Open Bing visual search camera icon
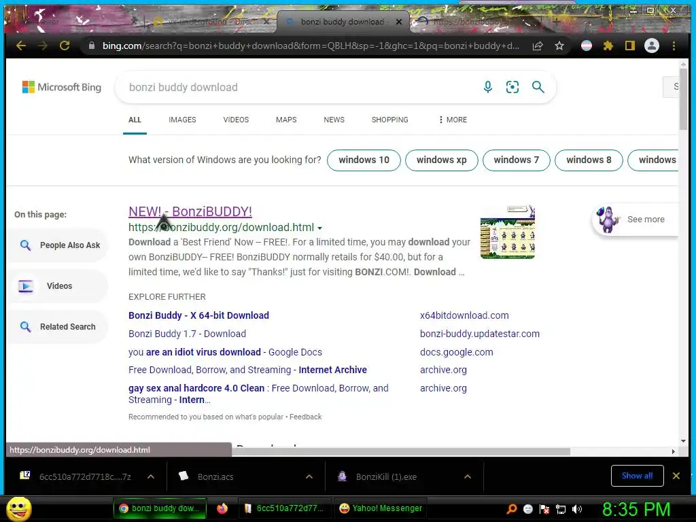 point(512,87)
